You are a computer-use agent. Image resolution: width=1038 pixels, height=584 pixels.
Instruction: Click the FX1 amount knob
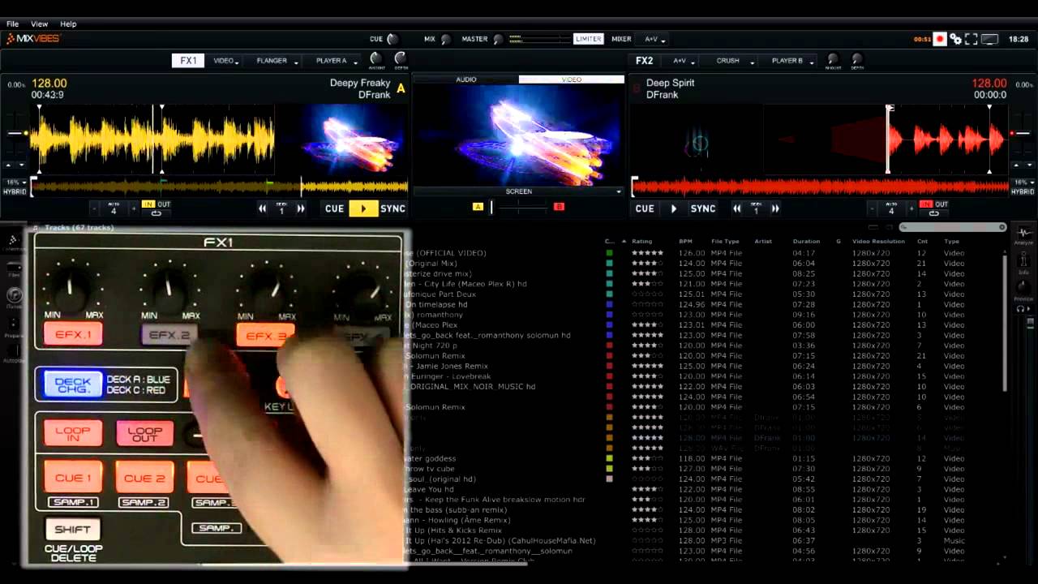click(x=376, y=58)
